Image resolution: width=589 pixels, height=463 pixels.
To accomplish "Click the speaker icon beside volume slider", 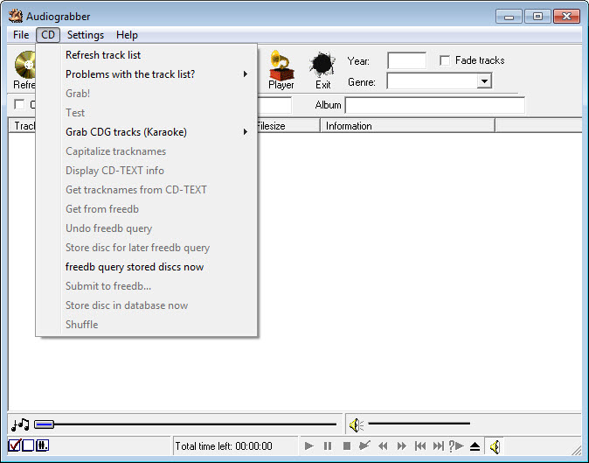I will pos(356,425).
